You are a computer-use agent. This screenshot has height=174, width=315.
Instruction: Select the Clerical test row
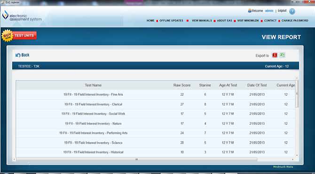[156, 104]
